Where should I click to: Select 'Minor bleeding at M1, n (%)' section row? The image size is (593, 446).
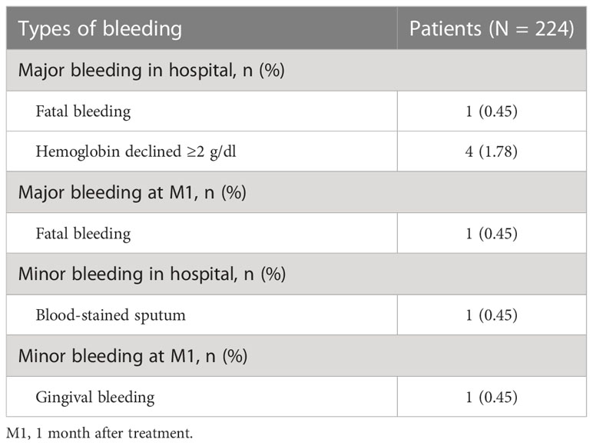click(x=296, y=356)
